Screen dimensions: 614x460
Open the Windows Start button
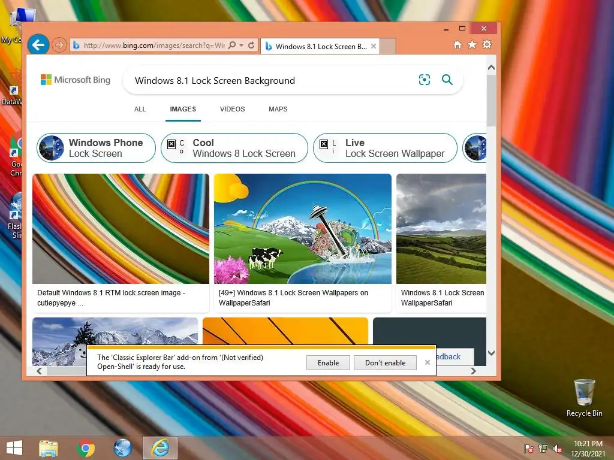click(14, 448)
